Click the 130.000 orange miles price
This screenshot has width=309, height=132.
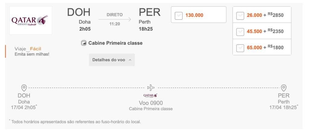(x=194, y=15)
